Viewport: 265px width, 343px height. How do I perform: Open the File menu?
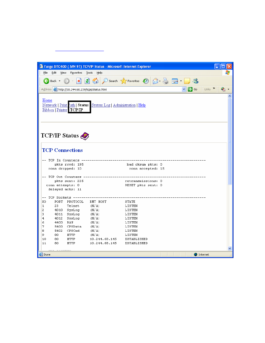pyautogui.click(x=45, y=73)
